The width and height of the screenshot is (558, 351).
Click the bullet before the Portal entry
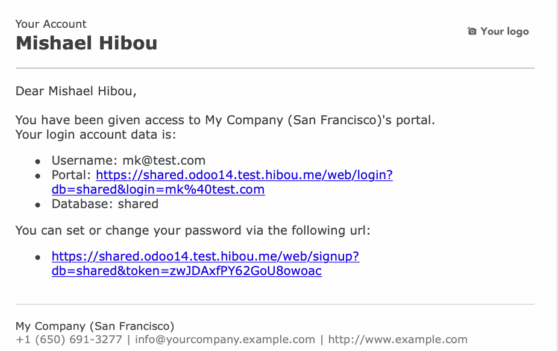tap(38, 176)
